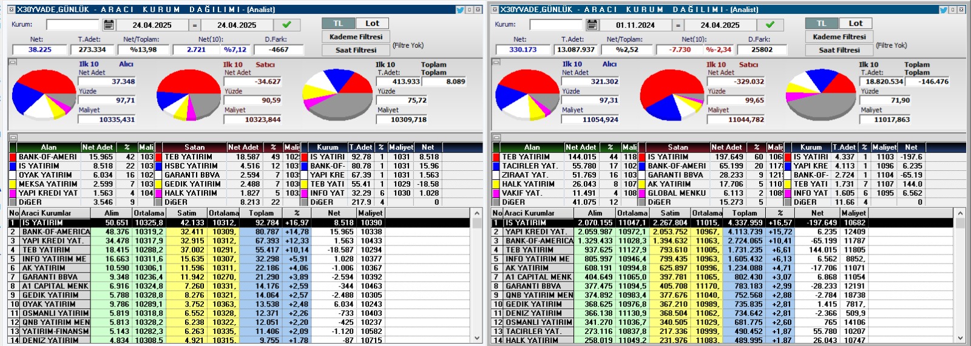Image resolution: width=971 pixels, height=346 pixels.
Task: Sort by Toplam column in left window
Action: pos(262,213)
